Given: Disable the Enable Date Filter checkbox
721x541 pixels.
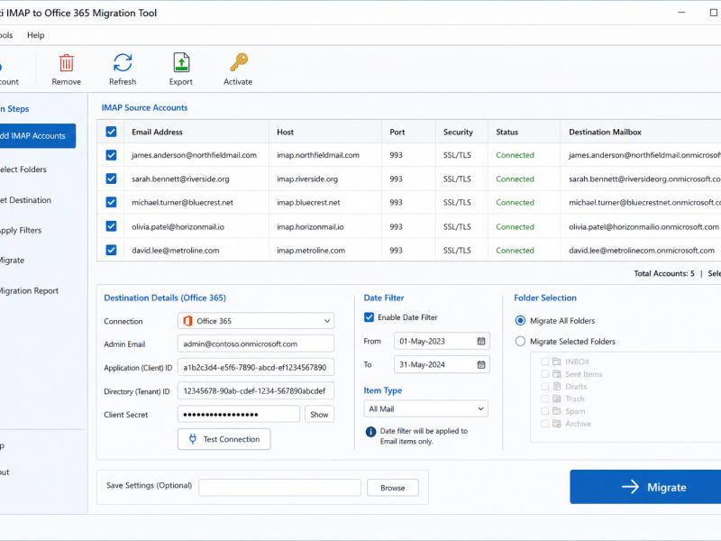Looking at the screenshot, I should [x=369, y=317].
